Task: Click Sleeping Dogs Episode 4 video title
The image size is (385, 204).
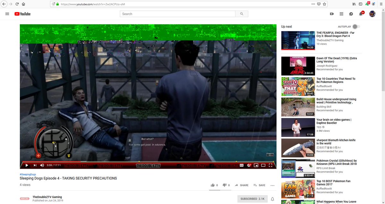Action: point(68,178)
